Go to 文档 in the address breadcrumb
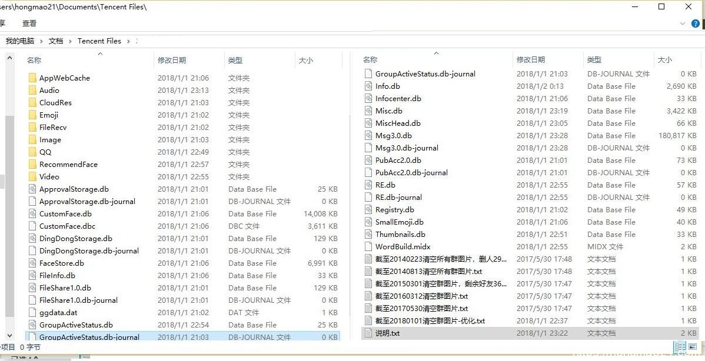The width and height of the screenshot is (705, 361). (56, 41)
